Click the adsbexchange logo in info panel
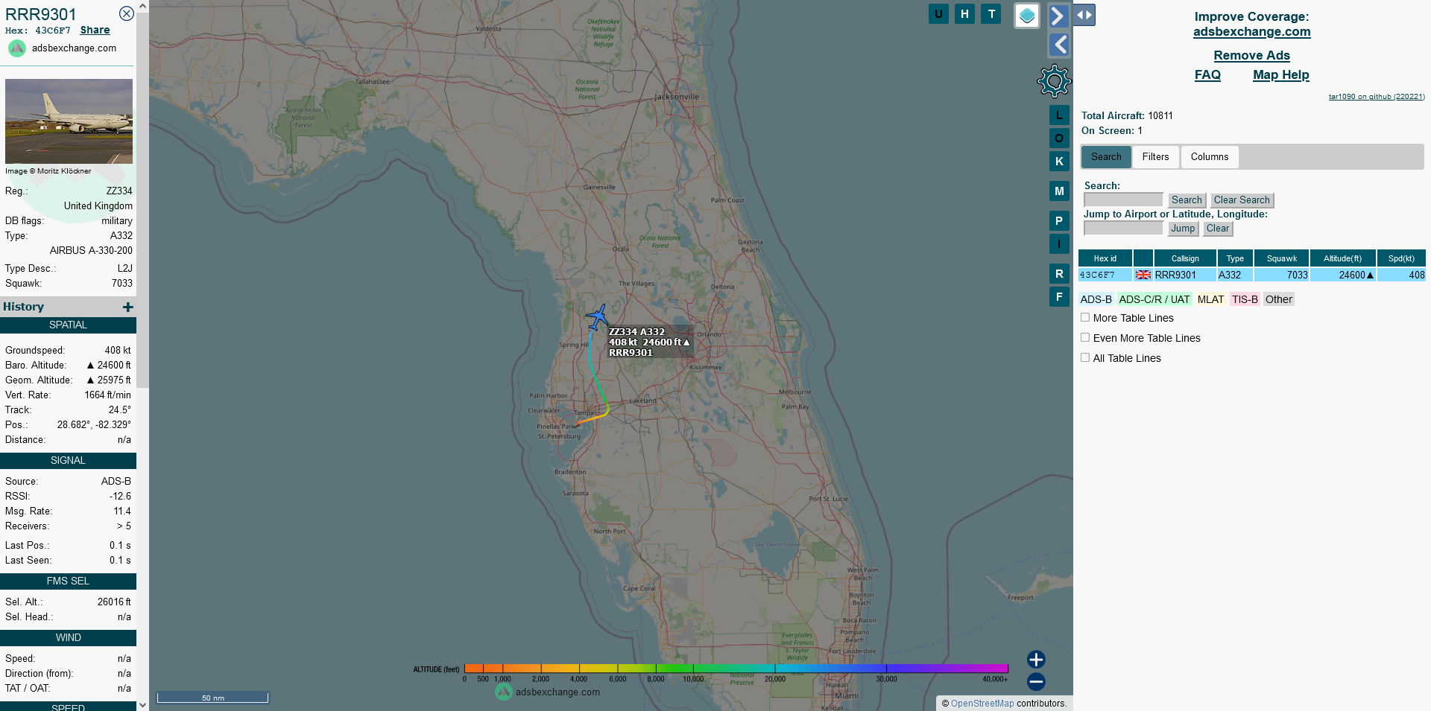The height and width of the screenshot is (711, 1431). [17, 48]
